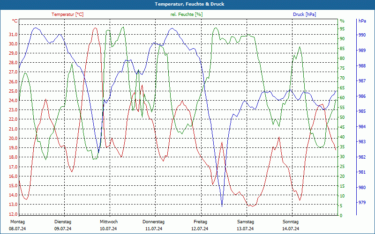375x234 pixels.
Task: Click the date '09.07.24'
Action: coord(63,229)
